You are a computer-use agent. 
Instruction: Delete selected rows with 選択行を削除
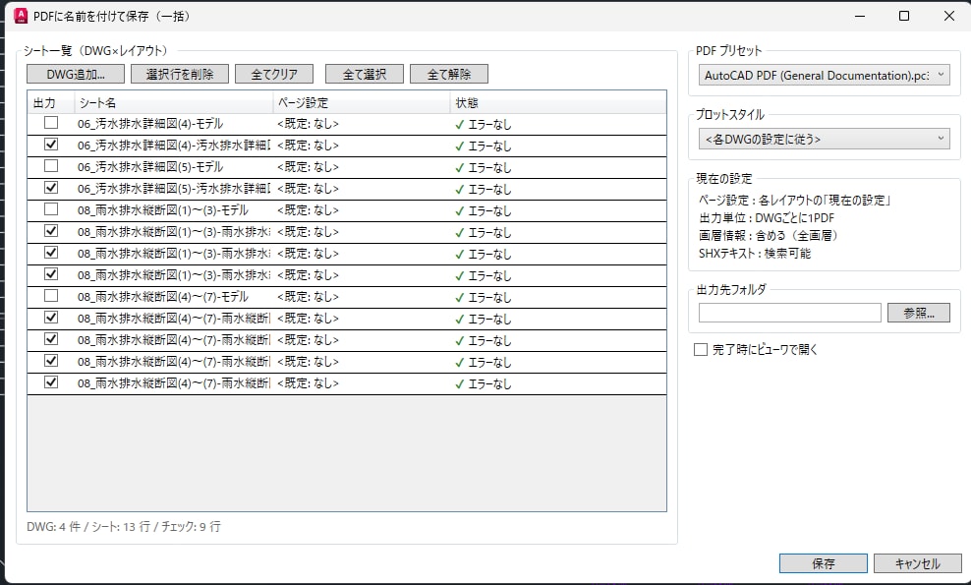[180, 75]
